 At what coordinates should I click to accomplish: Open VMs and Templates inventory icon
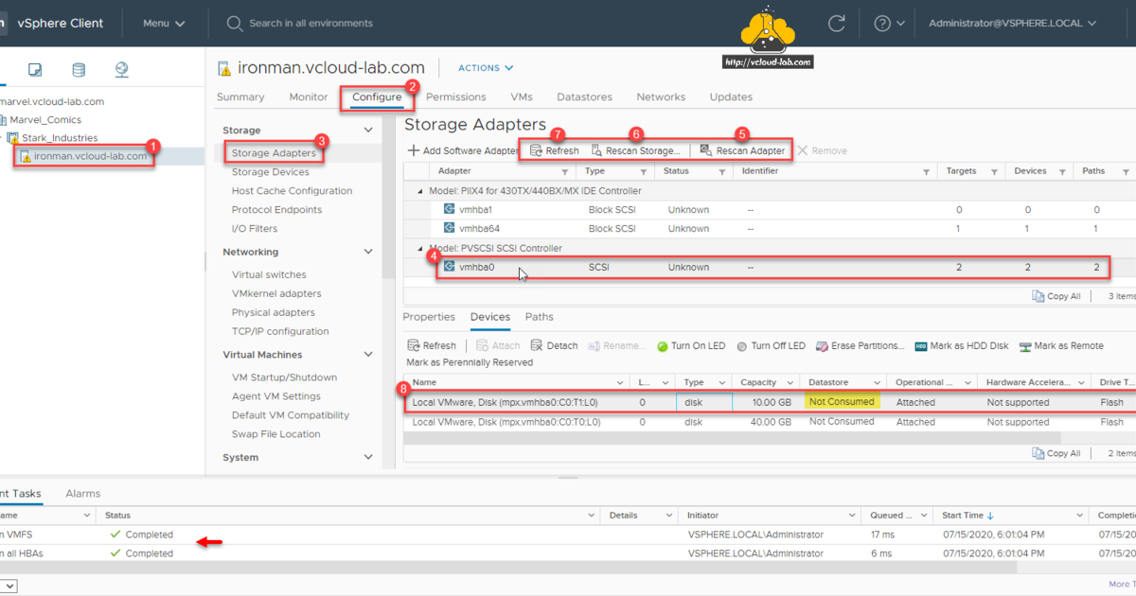pos(35,70)
